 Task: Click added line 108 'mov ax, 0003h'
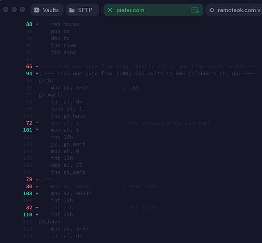coord(71,193)
